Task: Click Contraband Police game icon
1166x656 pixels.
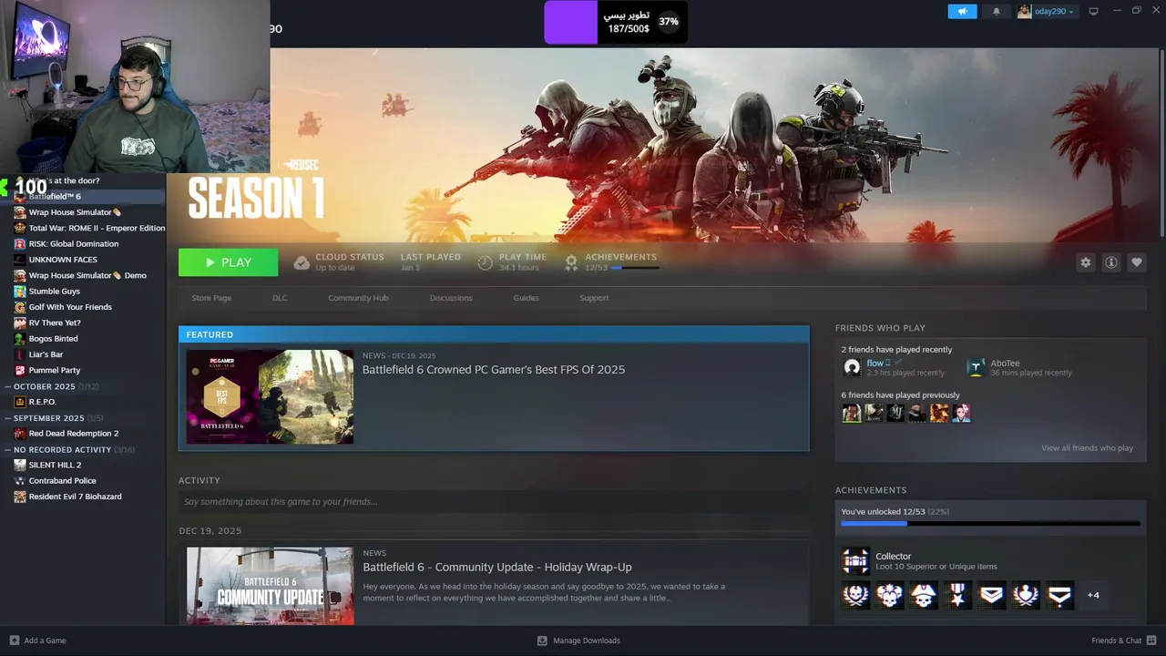Action: click(x=20, y=481)
